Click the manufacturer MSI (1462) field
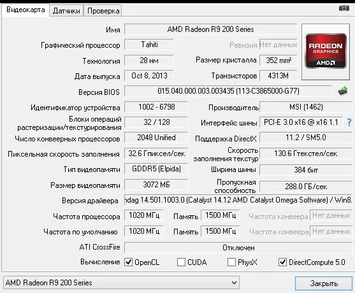 pyautogui.click(x=306, y=107)
